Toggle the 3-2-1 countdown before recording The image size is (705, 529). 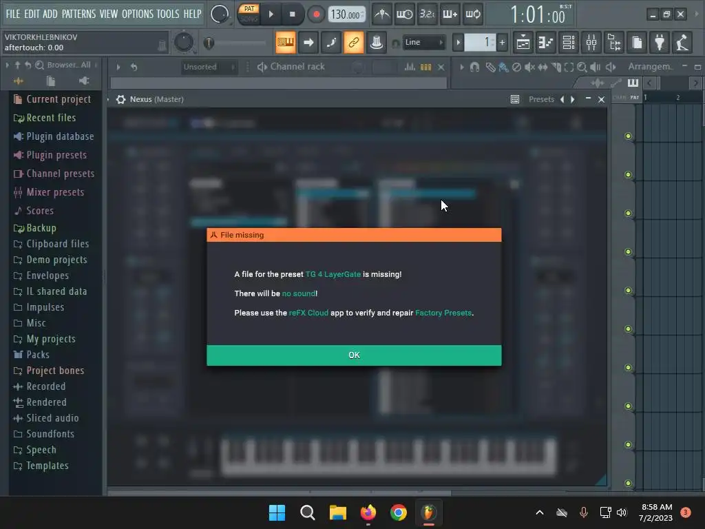[427, 14]
